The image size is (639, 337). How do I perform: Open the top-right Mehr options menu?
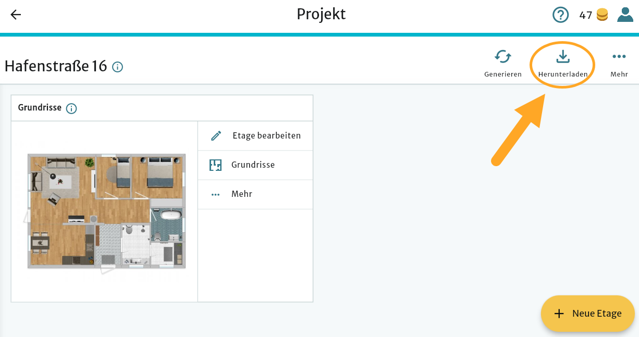click(x=619, y=57)
